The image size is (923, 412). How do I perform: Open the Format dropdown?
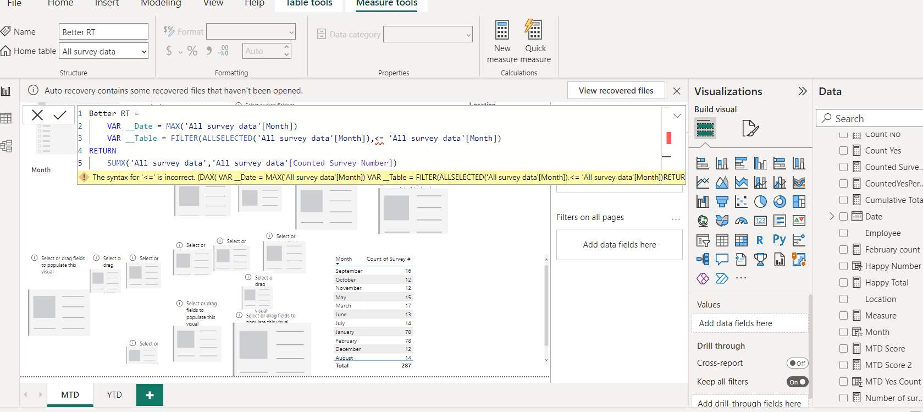coord(251,32)
